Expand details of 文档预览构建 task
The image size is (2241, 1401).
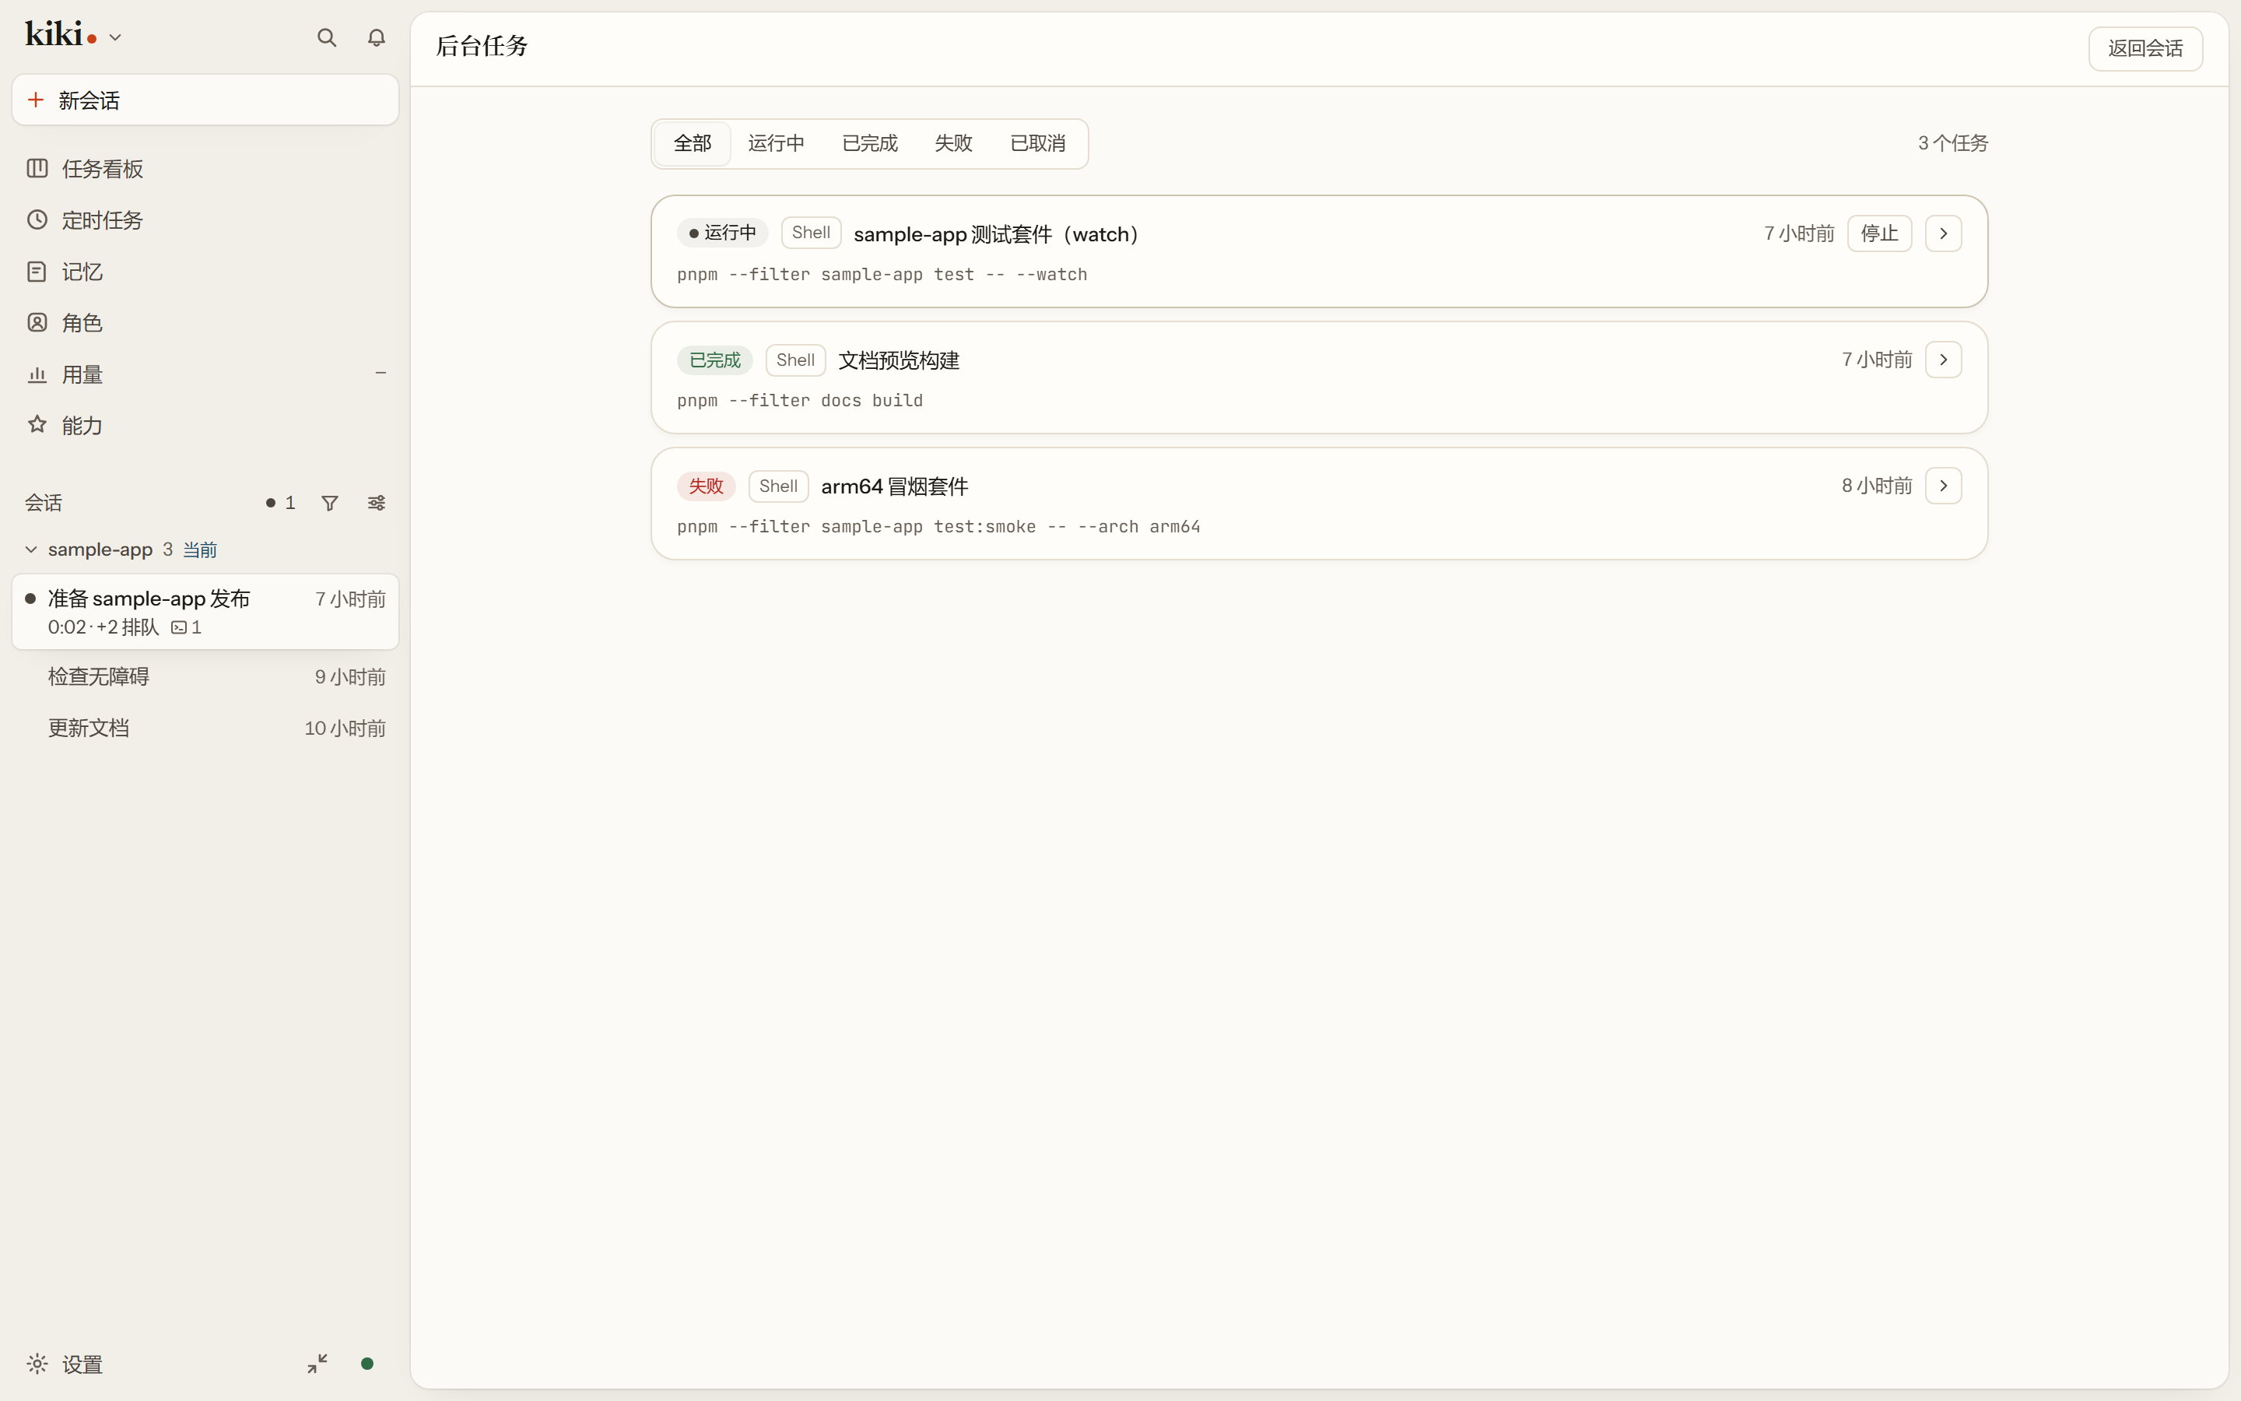click(x=1943, y=360)
